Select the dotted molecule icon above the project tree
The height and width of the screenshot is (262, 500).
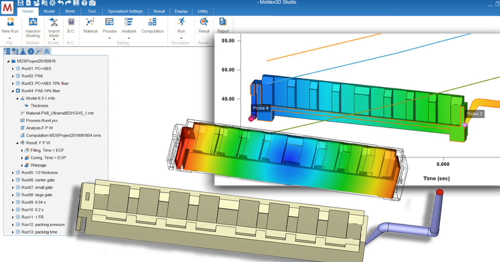point(39,51)
